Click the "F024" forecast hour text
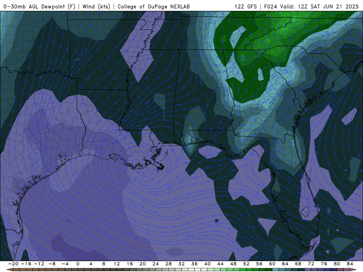Screen dimensions: 363x272 click(270, 6)
